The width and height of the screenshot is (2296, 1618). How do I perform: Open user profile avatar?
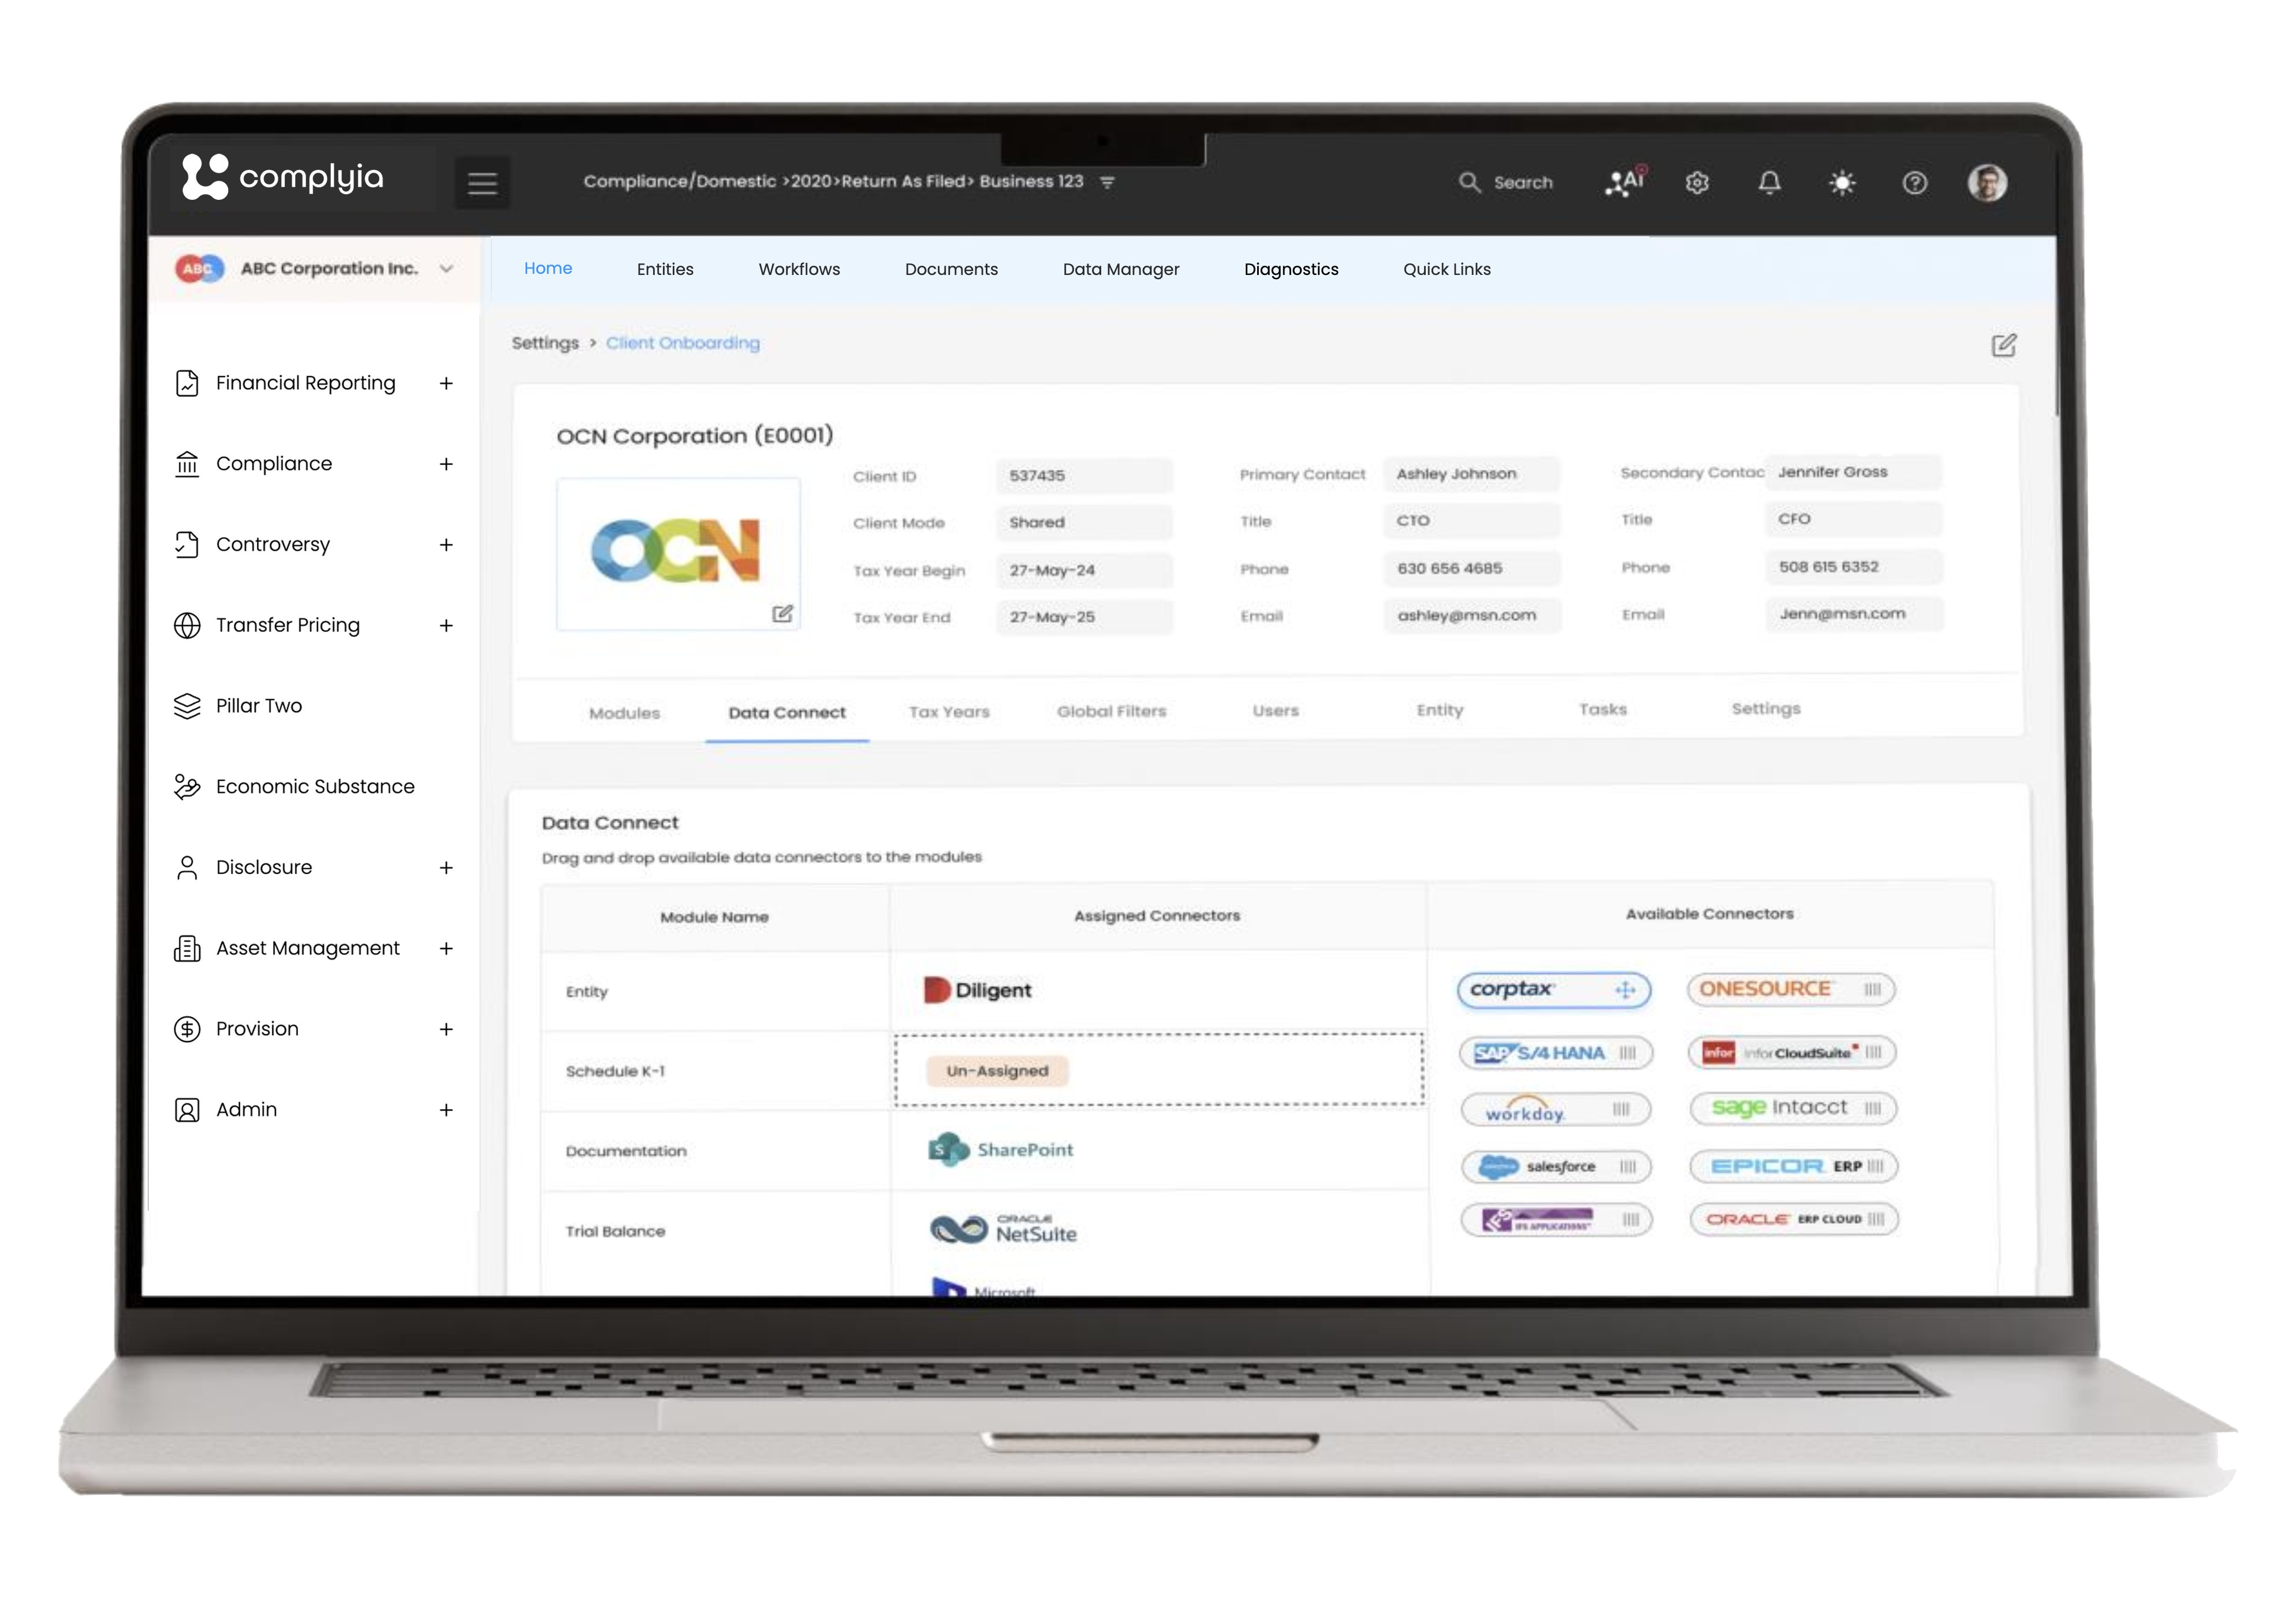(x=1987, y=183)
